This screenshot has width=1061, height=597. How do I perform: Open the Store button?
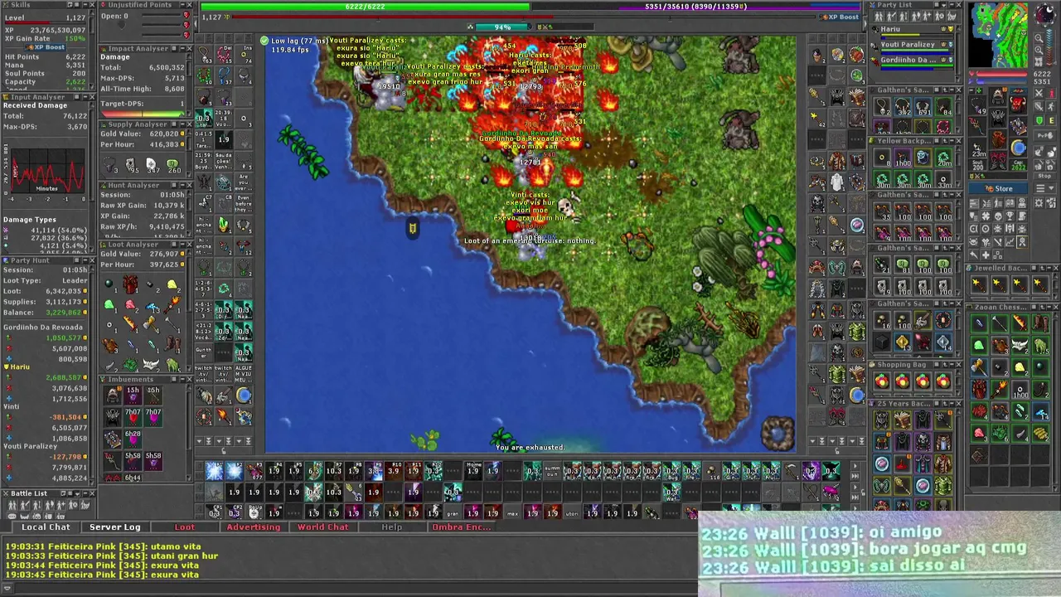998,188
